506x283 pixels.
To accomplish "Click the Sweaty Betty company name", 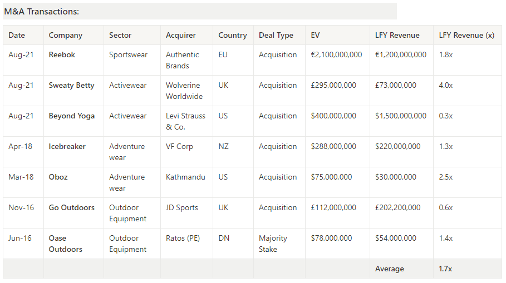I will (71, 85).
